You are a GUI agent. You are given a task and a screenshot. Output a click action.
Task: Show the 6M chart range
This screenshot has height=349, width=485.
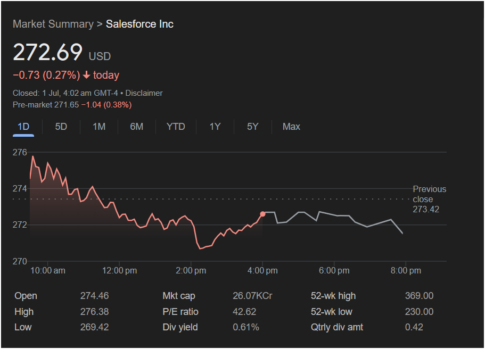click(x=136, y=127)
